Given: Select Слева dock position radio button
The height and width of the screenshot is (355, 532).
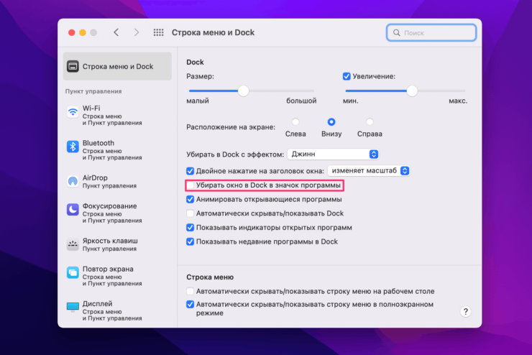Looking at the screenshot, I should (295, 122).
